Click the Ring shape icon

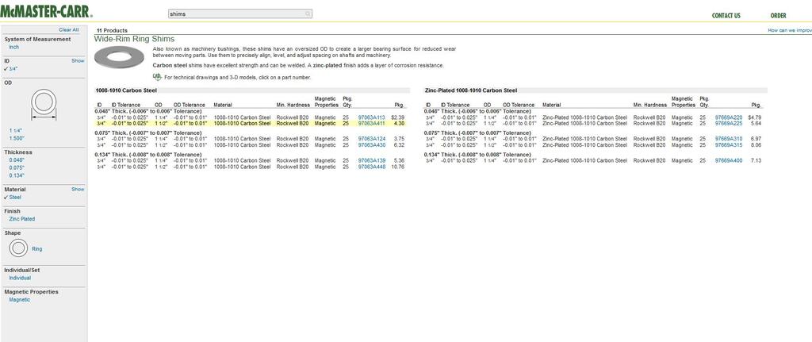click(18, 248)
